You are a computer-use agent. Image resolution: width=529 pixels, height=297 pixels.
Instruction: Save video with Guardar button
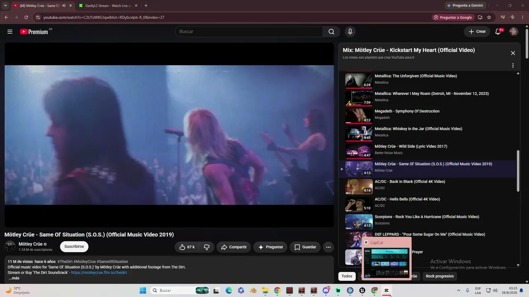305,247
